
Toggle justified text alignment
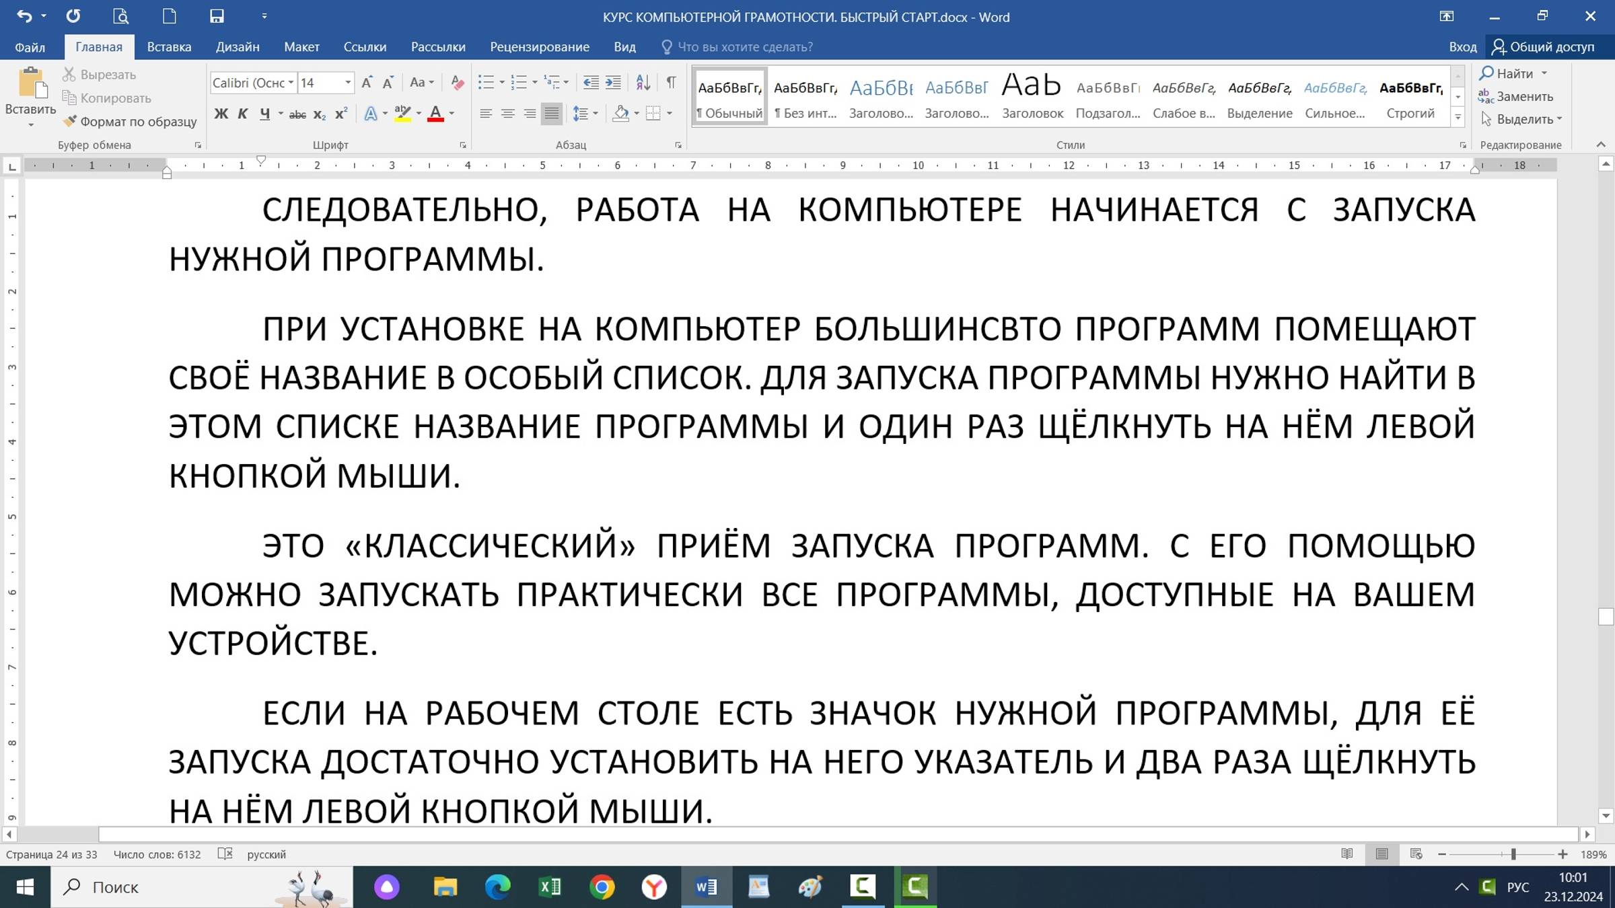click(551, 114)
